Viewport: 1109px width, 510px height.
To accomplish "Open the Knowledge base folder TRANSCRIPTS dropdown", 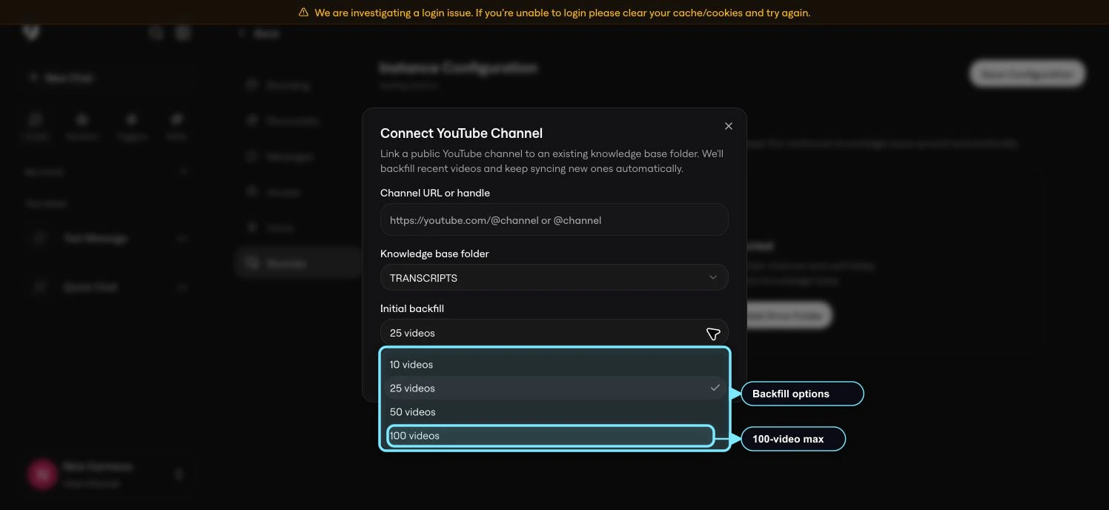I will (554, 278).
